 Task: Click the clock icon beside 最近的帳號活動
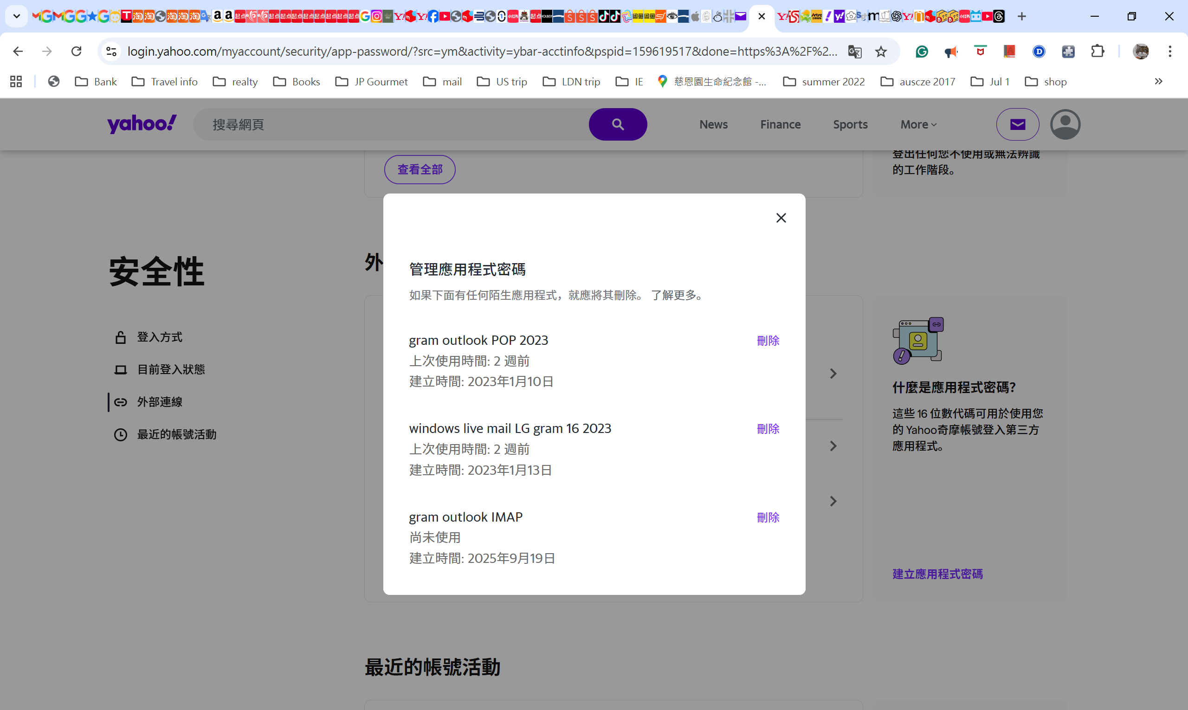point(121,434)
